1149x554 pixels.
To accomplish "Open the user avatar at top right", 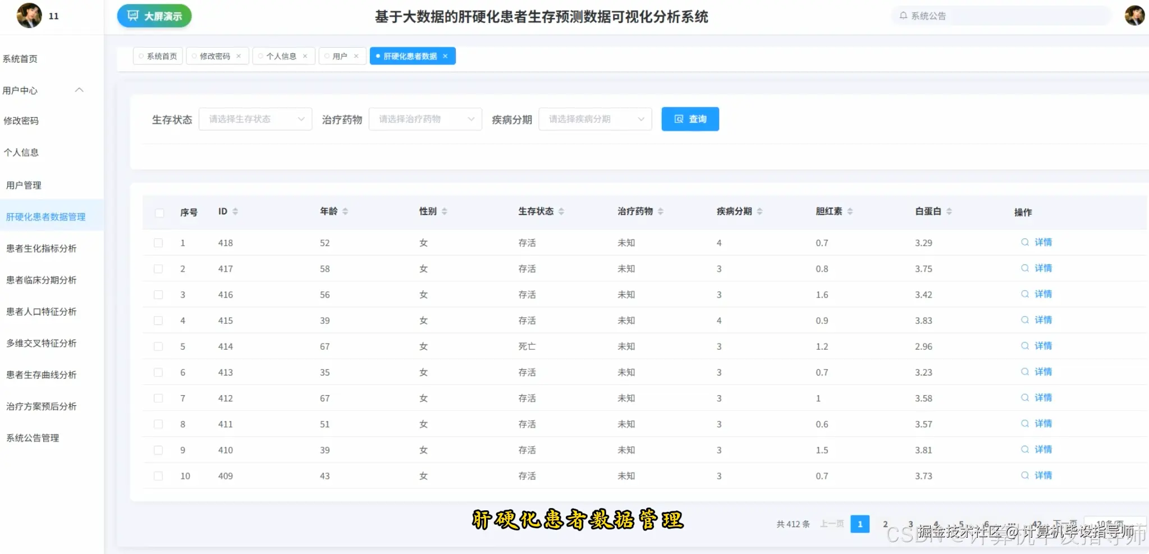I will [1134, 15].
